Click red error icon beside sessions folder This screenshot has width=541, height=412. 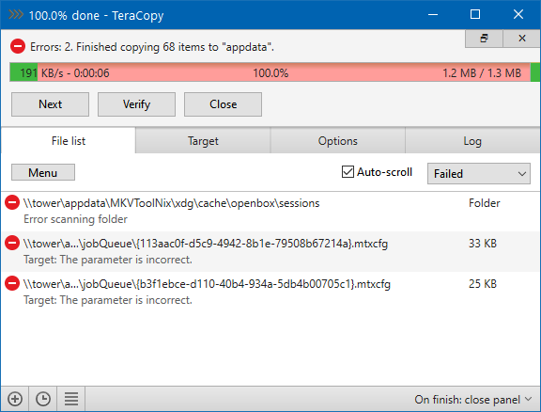pos(12,202)
